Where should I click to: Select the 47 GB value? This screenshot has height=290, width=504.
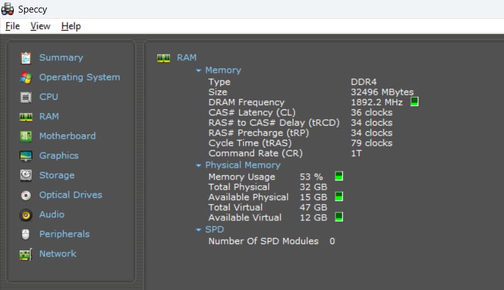[313, 207]
